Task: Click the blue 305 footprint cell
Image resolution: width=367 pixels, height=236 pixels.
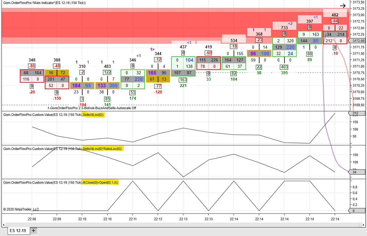Action: [x=113, y=85]
